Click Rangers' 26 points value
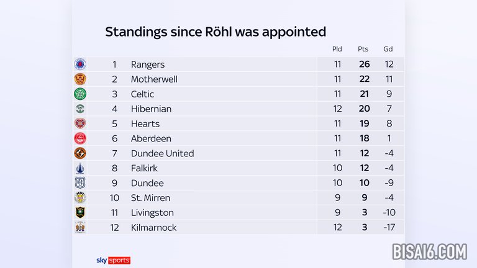Image resolution: width=477 pixels, height=268 pixels. coord(363,65)
